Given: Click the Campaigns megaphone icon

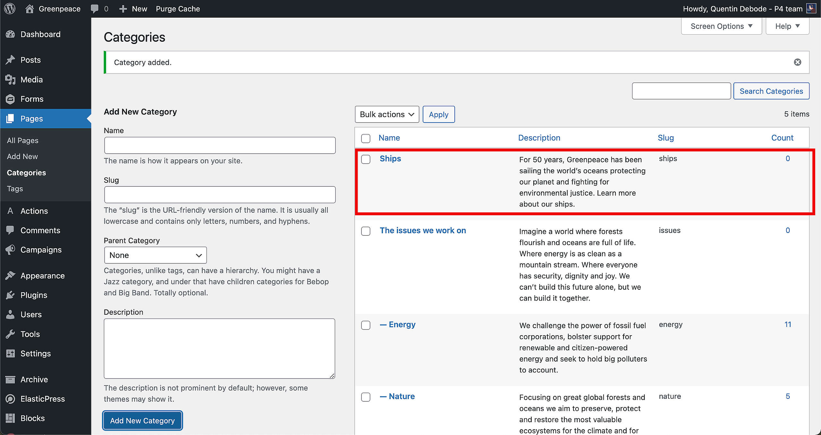Looking at the screenshot, I should (x=10, y=250).
